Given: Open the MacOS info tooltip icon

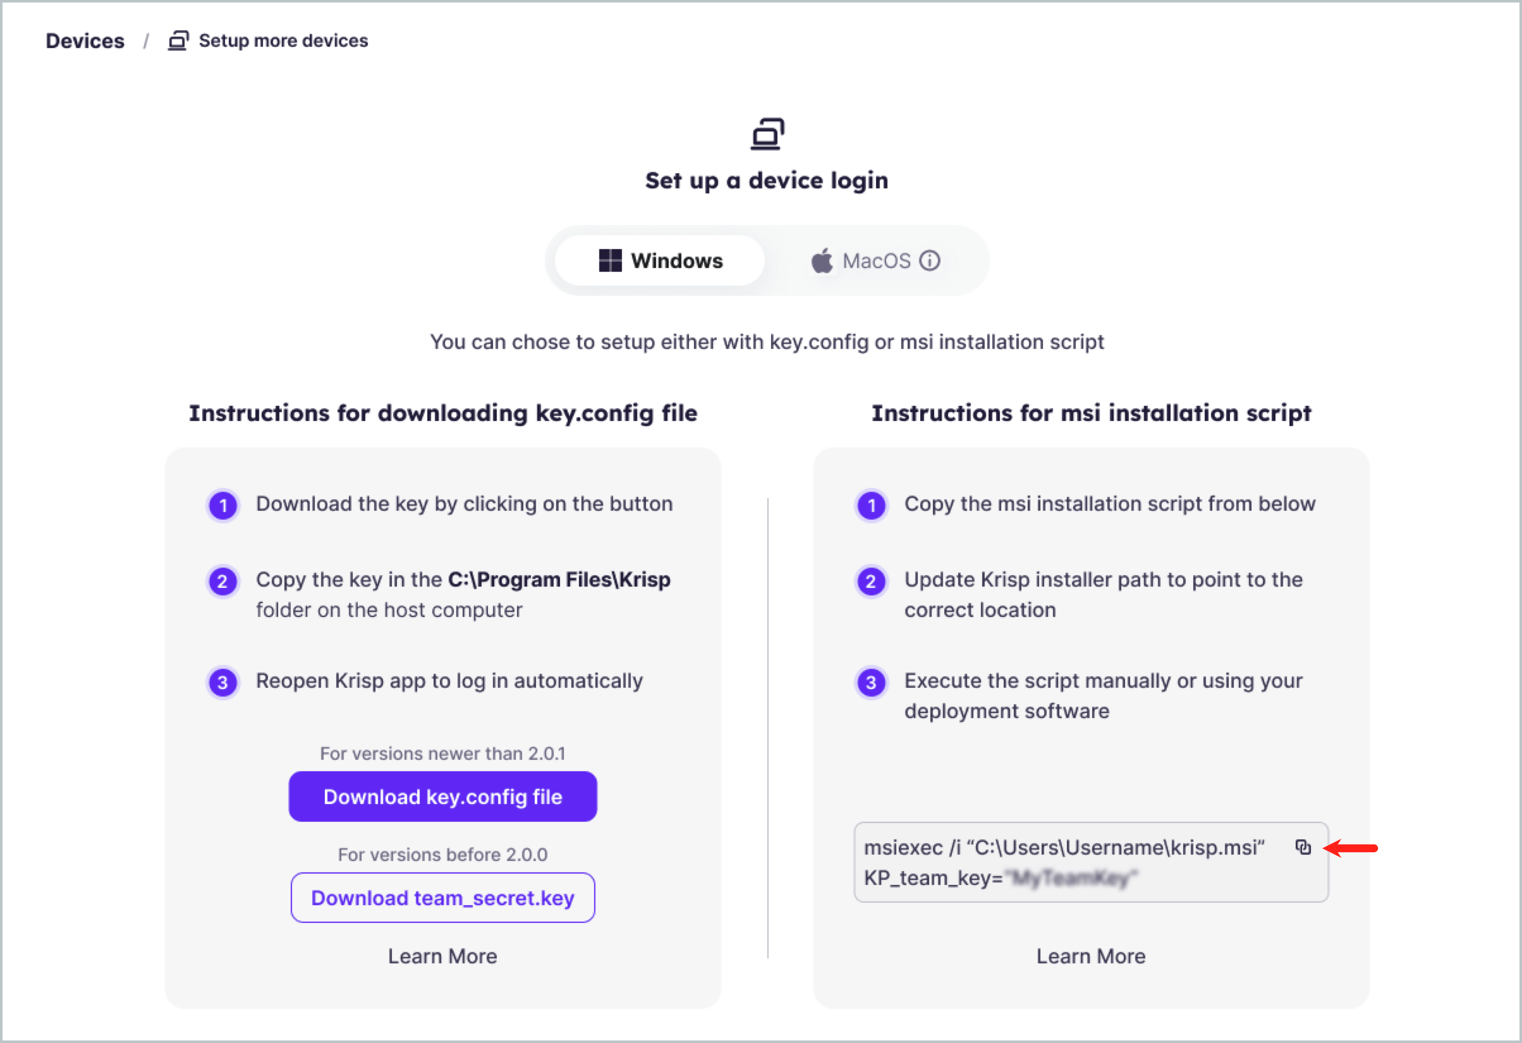Looking at the screenshot, I should pyautogui.click(x=929, y=260).
